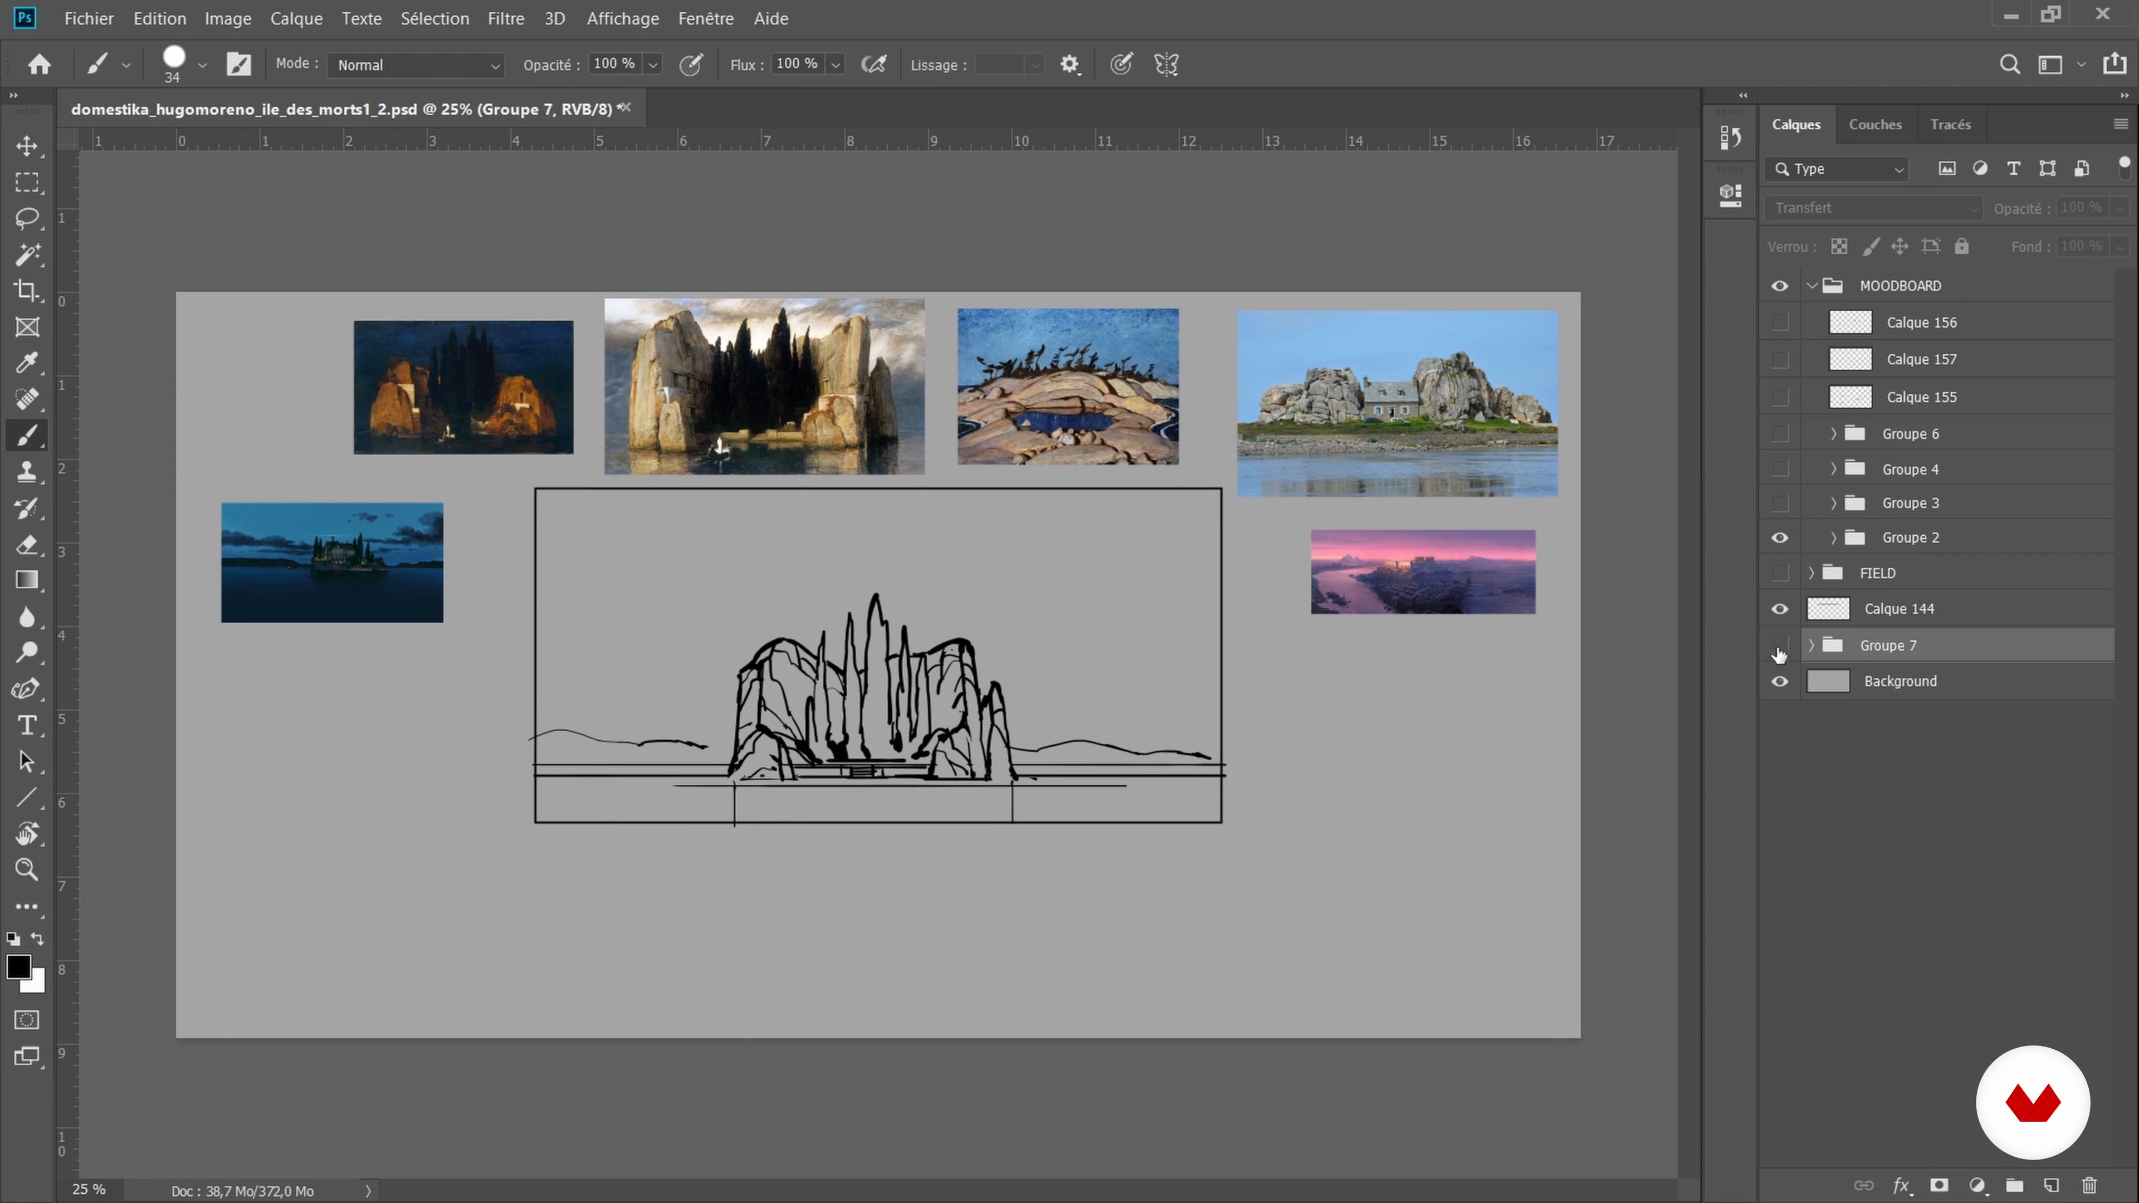2139x1203 pixels.
Task: Select the Rectangular Marquee tool
Action: [27, 183]
